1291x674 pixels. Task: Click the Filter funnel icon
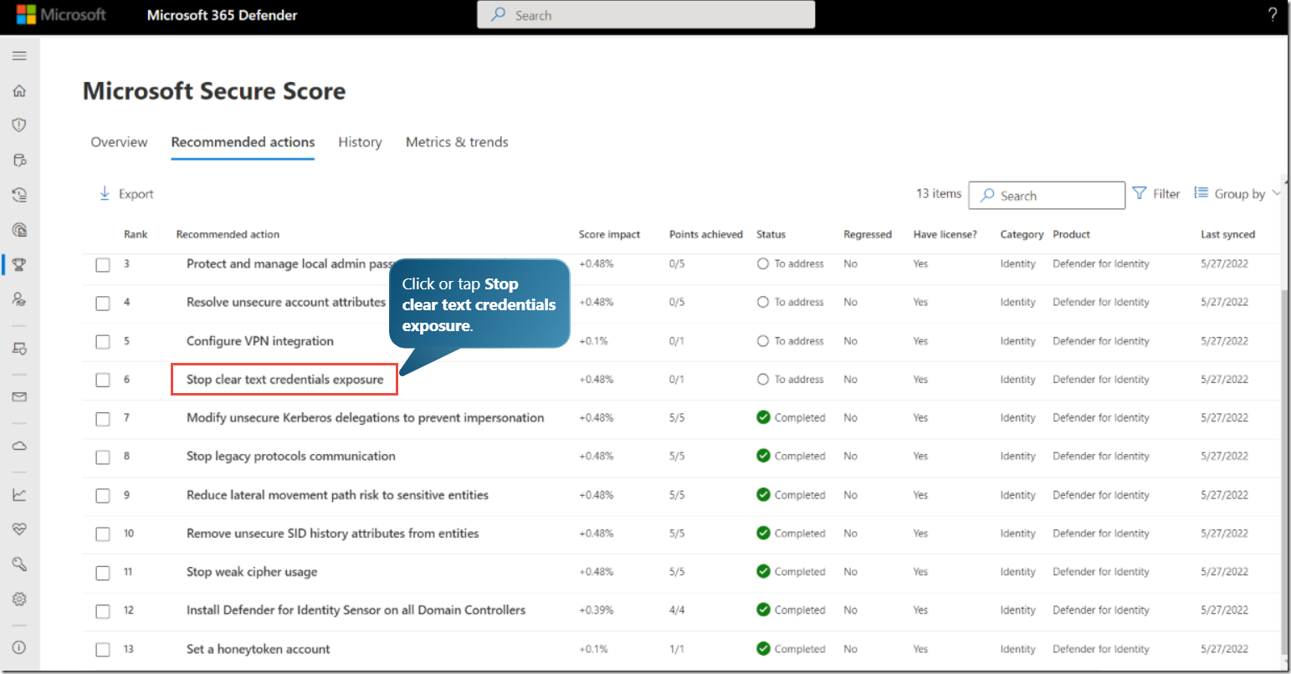1140,193
